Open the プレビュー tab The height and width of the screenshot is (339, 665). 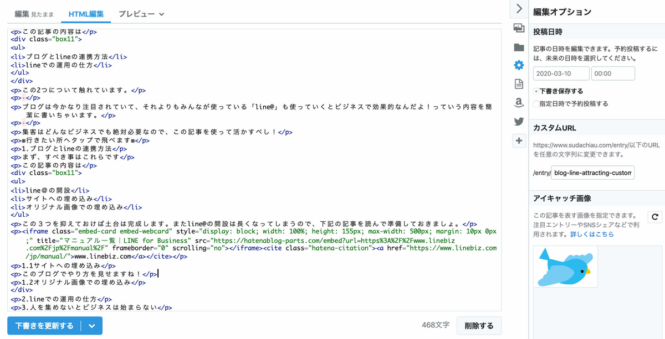[x=136, y=14]
